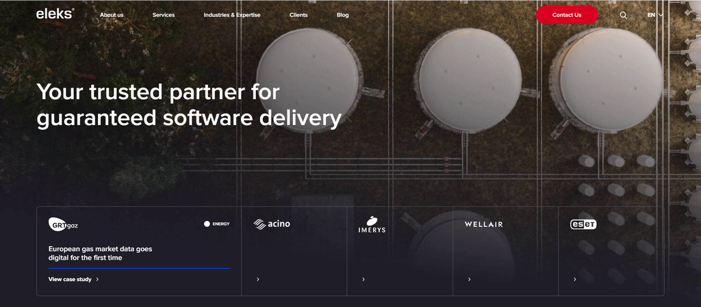Expand the acino card arrow
The height and width of the screenshot is (307, 701).
click(258, 280)
